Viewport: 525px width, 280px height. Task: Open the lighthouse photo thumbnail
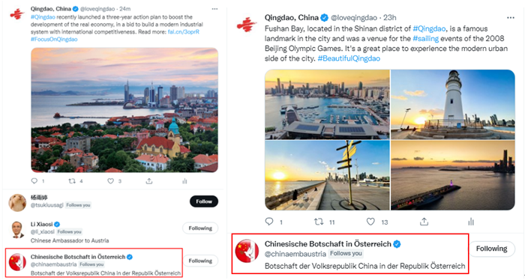pyautogui.click(x=453, y=104)
